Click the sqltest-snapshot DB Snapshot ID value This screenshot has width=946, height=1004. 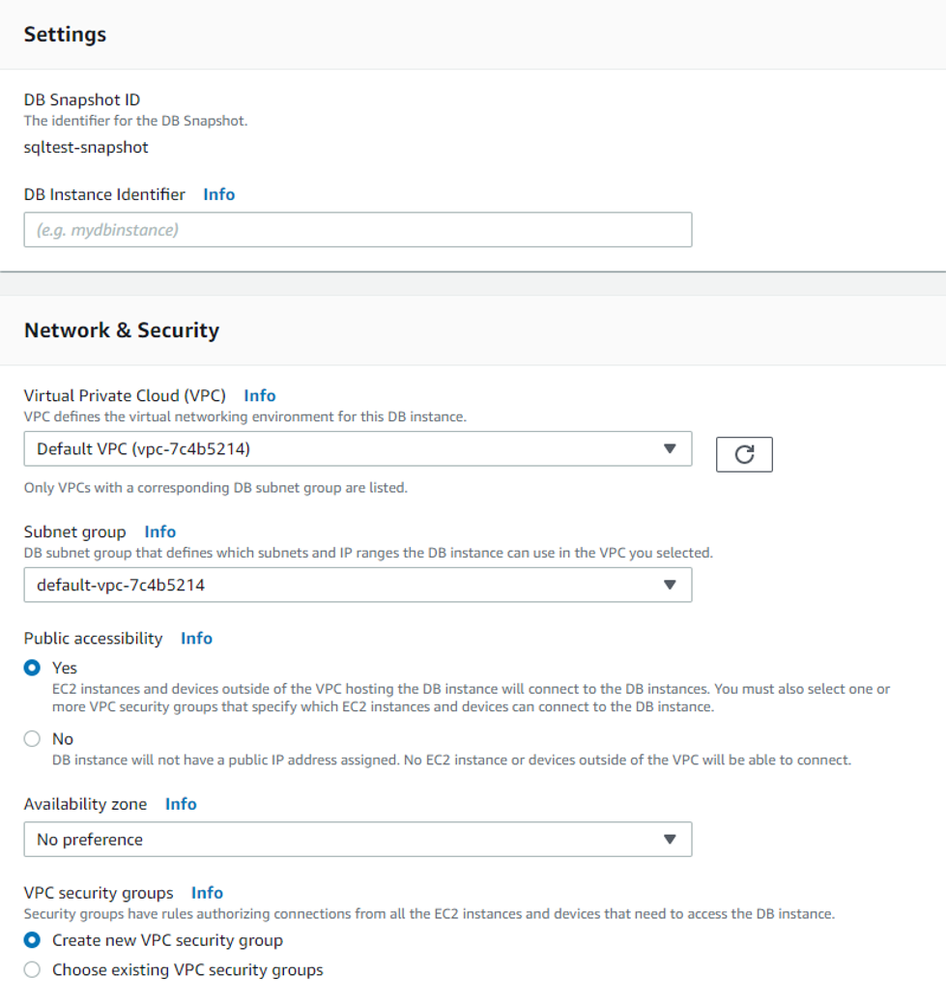click(86, 147)
